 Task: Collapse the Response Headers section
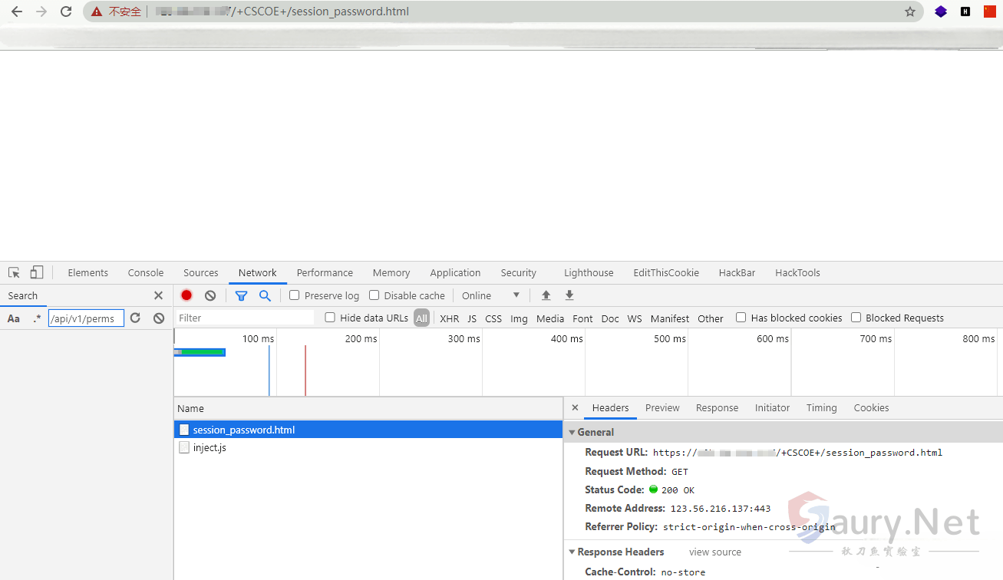point(572,552)
